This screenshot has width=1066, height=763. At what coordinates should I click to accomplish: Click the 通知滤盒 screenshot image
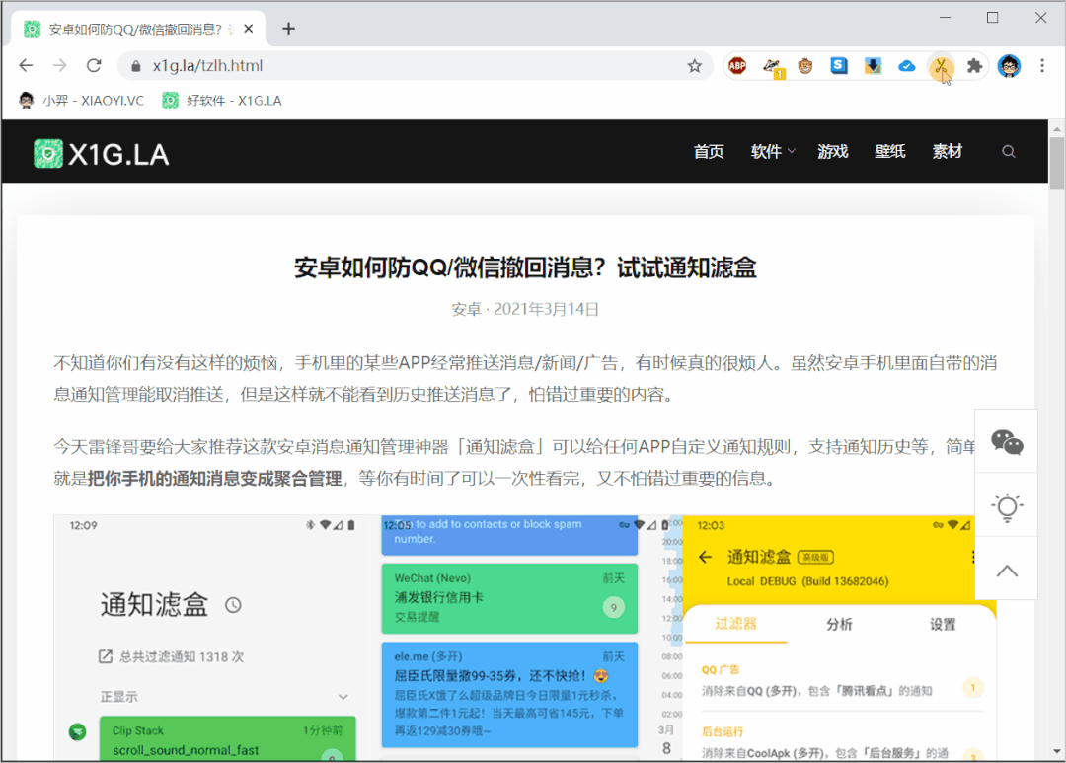coord(525,638)
